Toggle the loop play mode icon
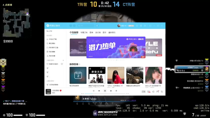 (94, 91)
